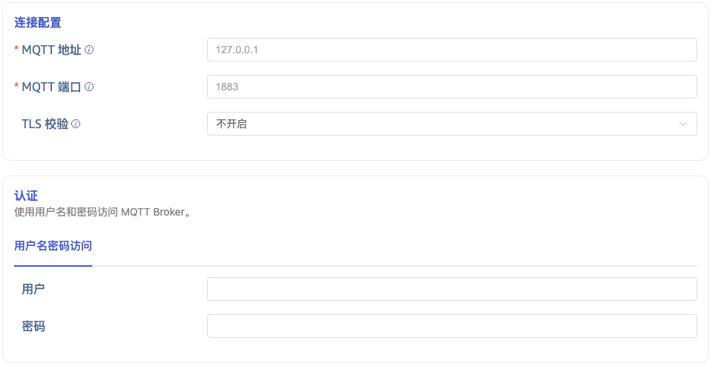Switch to the 用户名密码访问 tab

53,245
